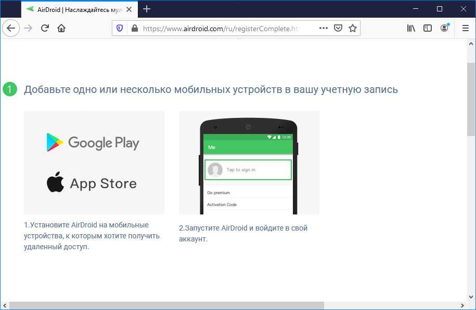This screenshot has width=476, height=310.
Task: Open the tracking protection shield icon
Action: coord(120,29)
